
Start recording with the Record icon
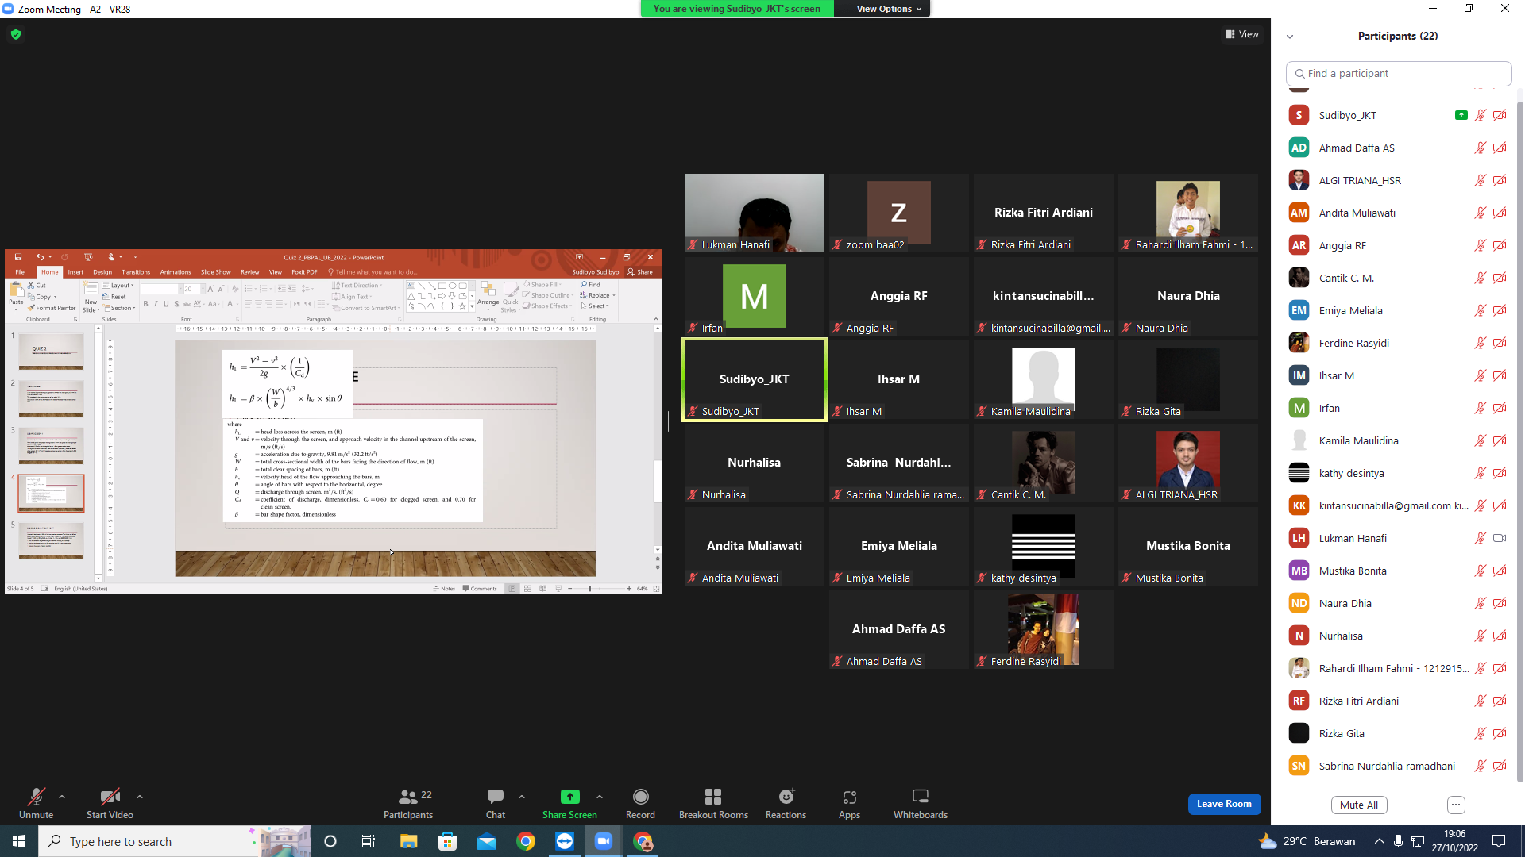(x=640, y=797)
